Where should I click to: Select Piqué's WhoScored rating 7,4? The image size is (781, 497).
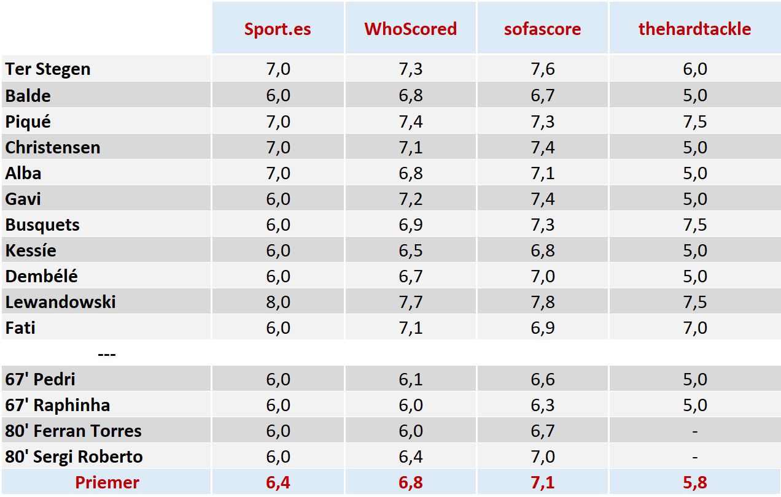410,121
